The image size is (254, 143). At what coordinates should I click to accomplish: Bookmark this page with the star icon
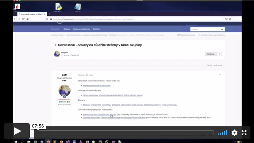pos(230,19)
